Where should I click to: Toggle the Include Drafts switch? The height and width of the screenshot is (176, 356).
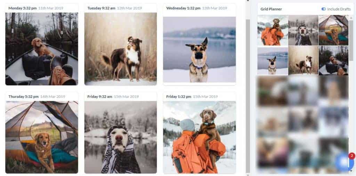click(324, 9)
